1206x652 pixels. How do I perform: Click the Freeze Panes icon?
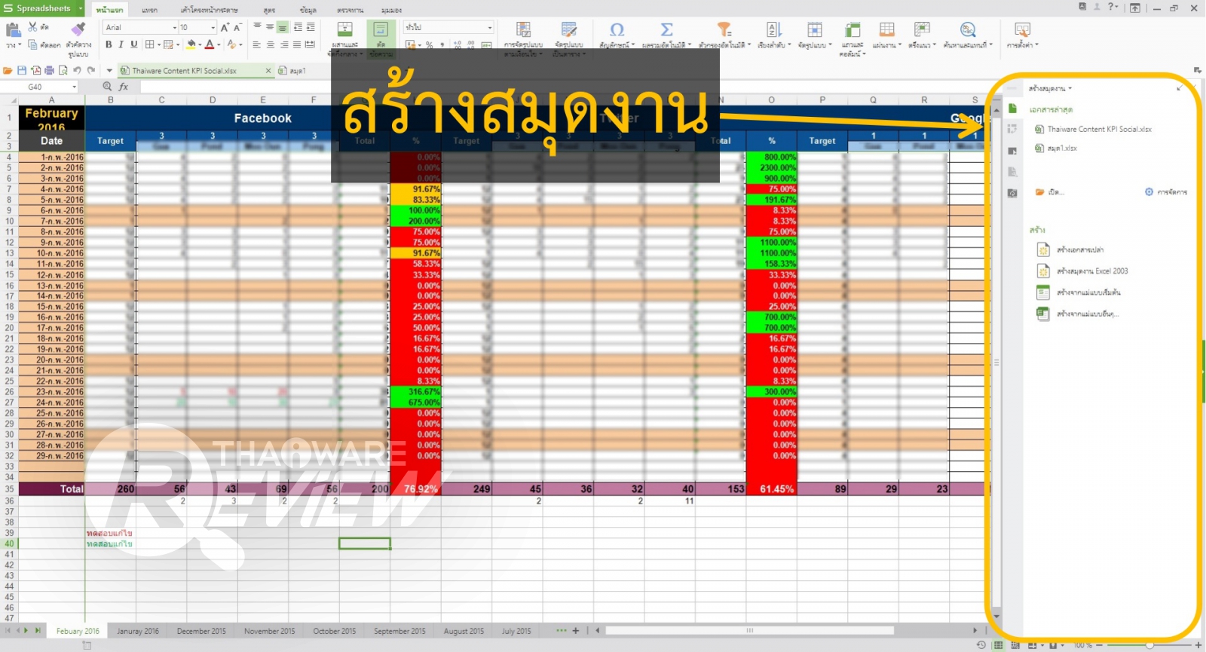point(922,30)
